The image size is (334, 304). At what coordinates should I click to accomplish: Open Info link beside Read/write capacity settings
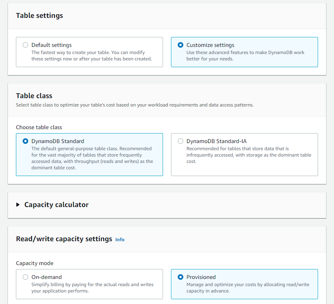120,240
